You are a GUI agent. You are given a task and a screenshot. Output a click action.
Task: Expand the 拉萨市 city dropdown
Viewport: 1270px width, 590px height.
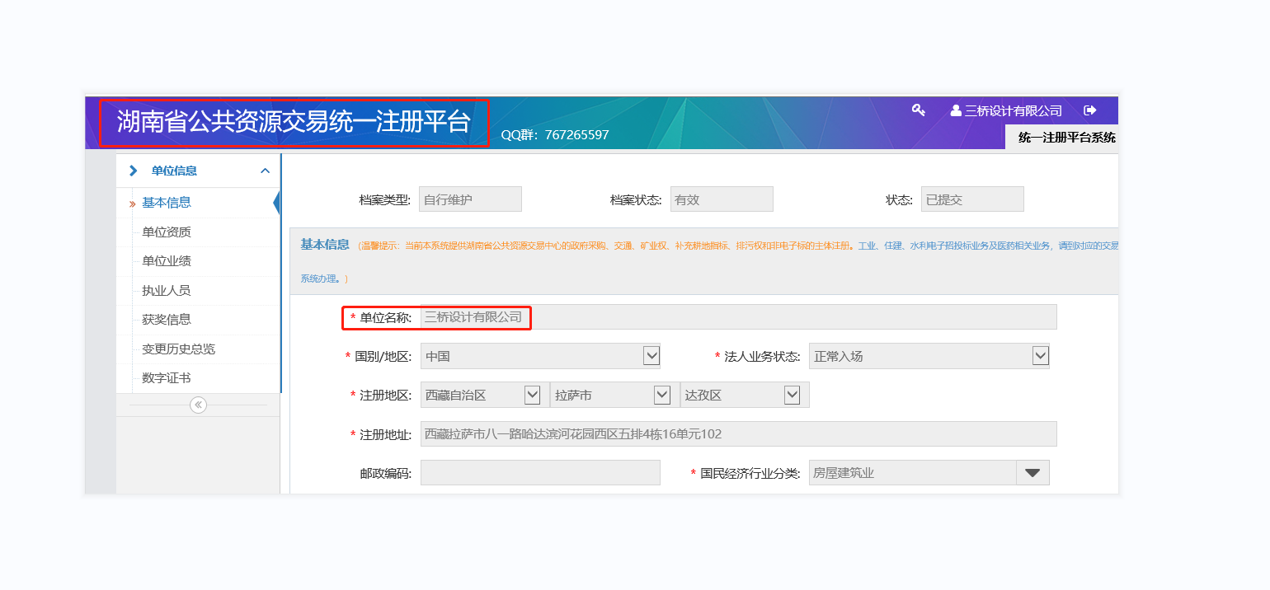point(661,395)
